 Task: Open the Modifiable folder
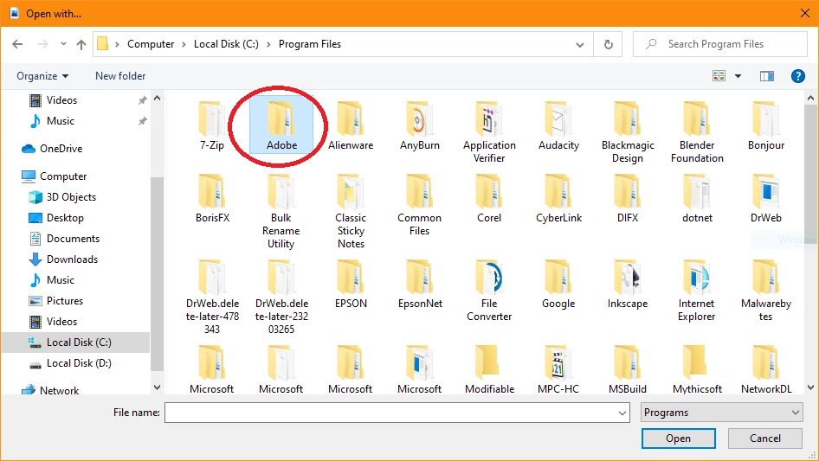[x=489, y=369]
